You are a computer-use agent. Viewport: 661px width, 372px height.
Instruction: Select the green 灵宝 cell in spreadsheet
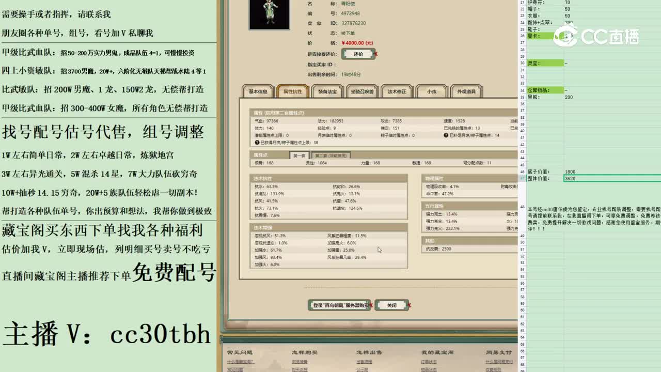pyautogui.click(x=545, y=63)
